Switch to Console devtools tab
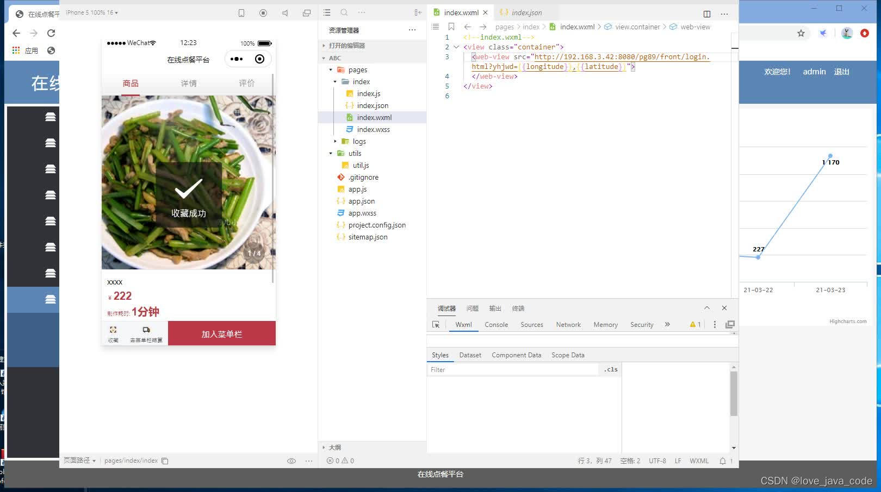 (x=497, y=325)
